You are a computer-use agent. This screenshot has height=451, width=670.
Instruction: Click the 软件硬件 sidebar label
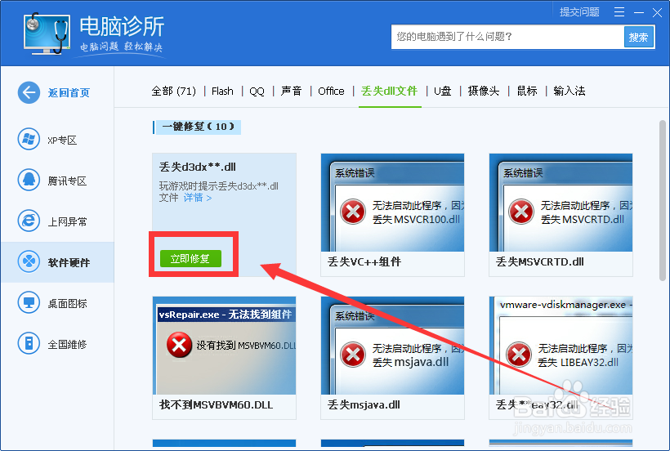69,262
